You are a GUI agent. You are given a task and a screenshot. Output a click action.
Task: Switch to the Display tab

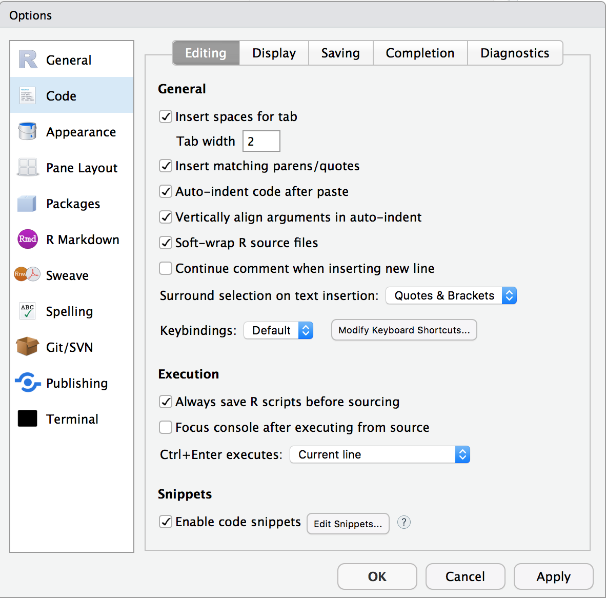pos(273,53)
